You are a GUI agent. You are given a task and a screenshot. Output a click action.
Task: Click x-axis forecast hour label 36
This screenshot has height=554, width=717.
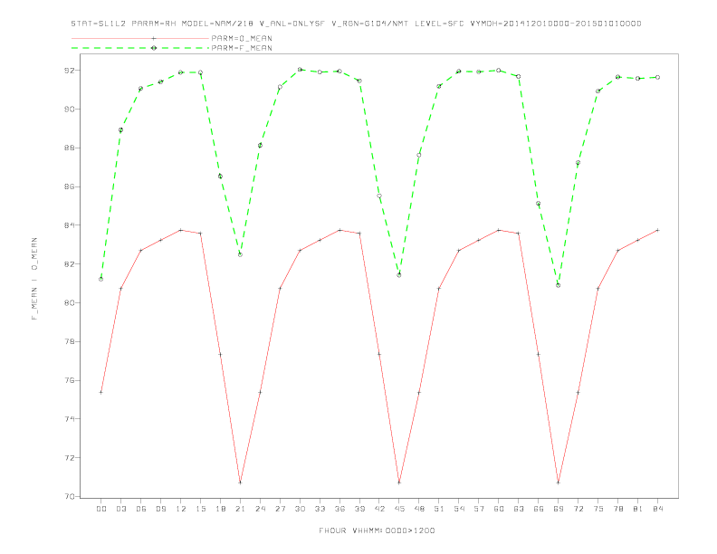tap(339, 509)
